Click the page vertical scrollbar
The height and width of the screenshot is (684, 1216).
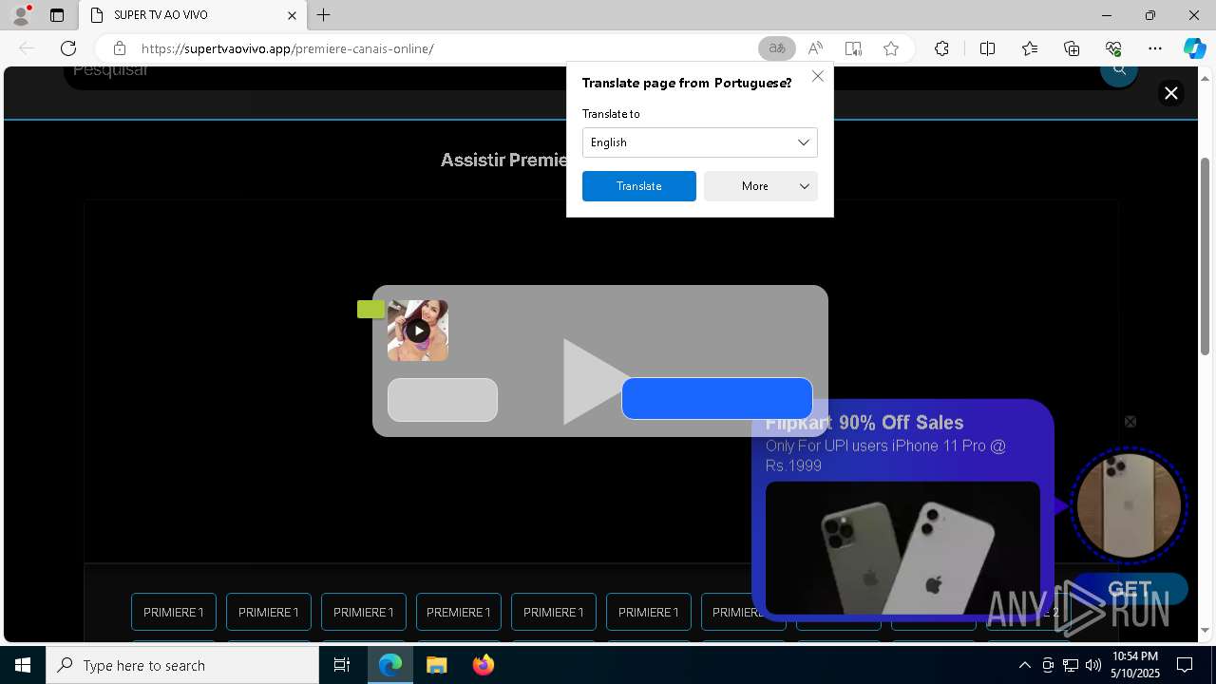1206,256
